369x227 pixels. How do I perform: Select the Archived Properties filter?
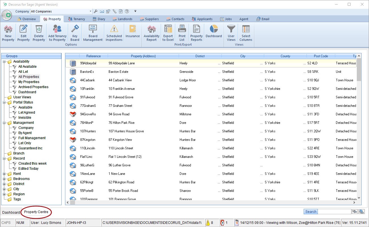34,87
